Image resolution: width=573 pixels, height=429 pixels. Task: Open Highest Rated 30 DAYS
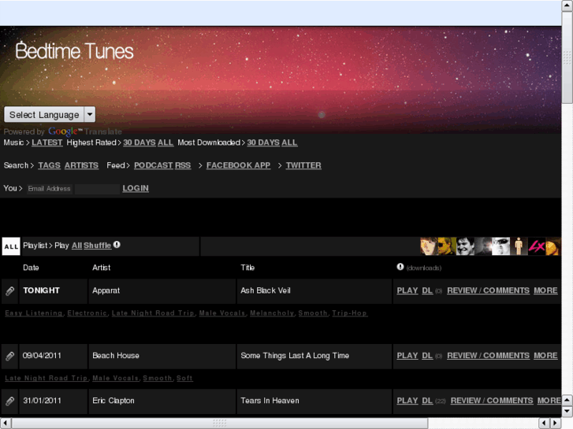[140, 142]
